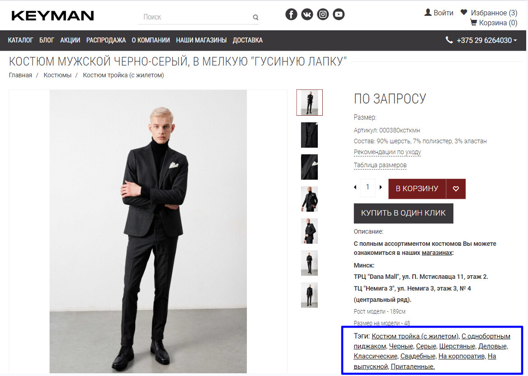Viewport: 528px width, 376px height.
Task: Expand the phone number dropdown
Action: (x=515, y=41)
